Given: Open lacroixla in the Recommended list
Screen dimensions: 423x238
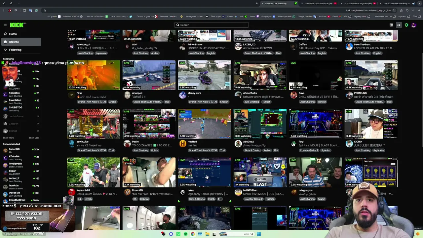Looking at the screenshot, I should pyautogui.click(x=20, y=186).
